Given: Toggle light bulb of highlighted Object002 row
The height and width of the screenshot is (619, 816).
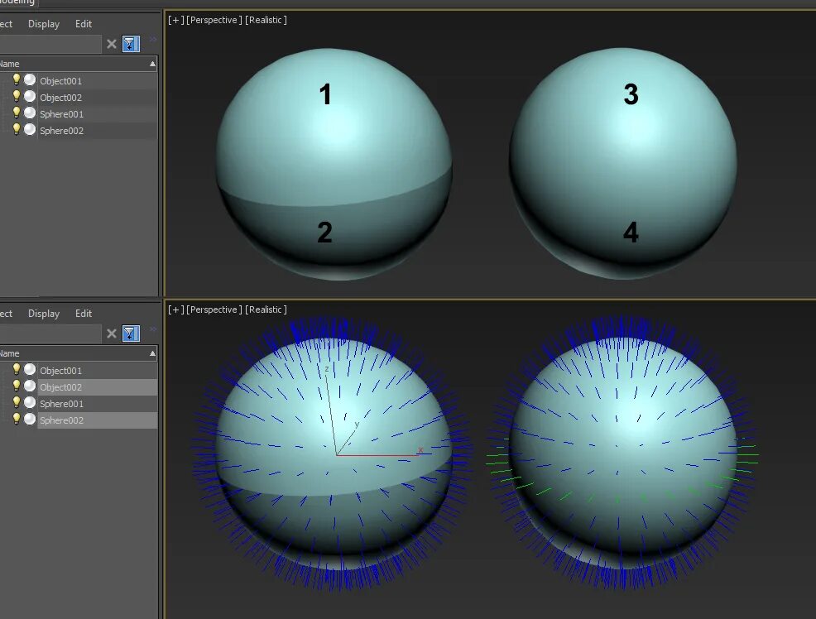Looking at the screenshot, I should [17, 386].
